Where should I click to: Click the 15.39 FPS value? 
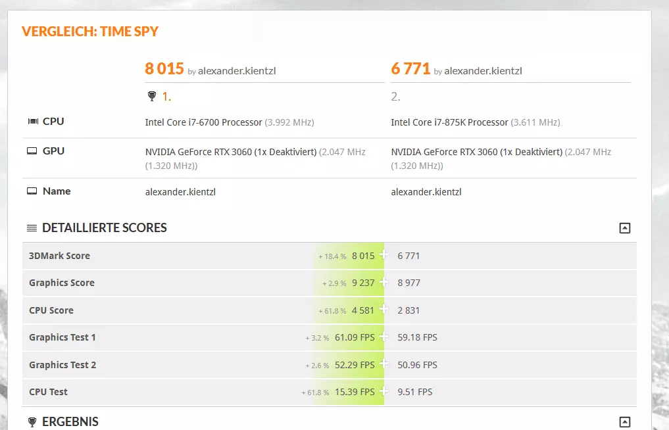coord(355,392)
